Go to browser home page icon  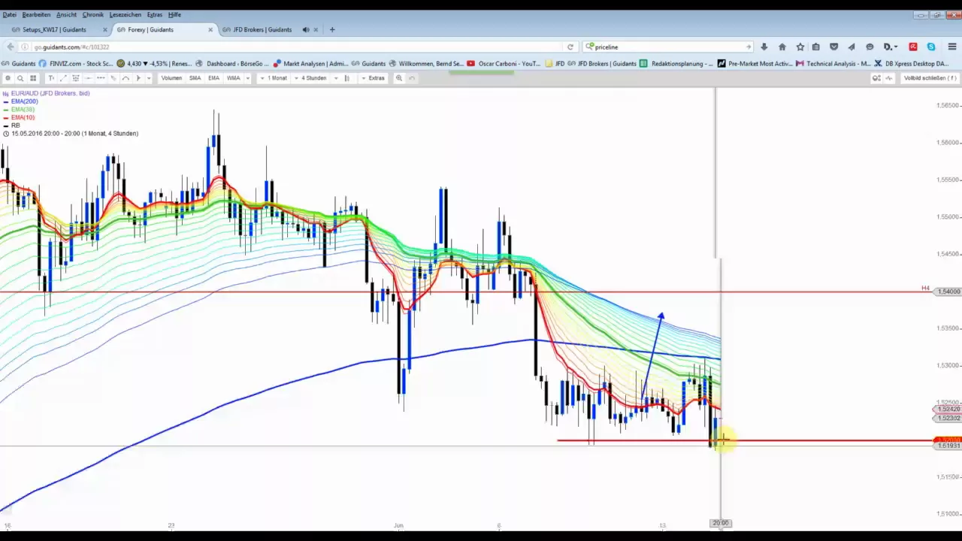[782, 47]
